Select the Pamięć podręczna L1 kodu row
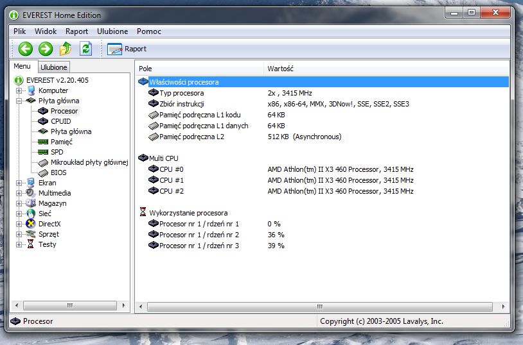Screen dimensions: 523x345 point(323,115)
